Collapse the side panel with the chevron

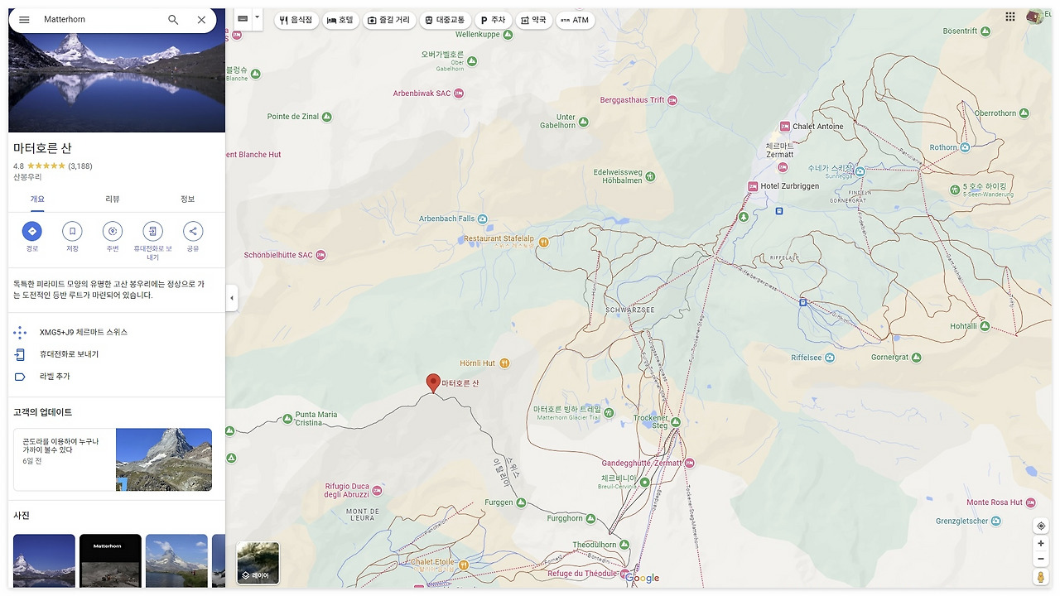coord(232,298)
